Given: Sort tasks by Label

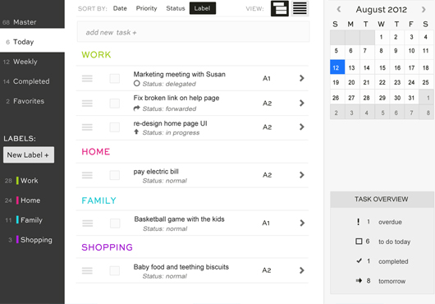Looking at the screenshot, I should [x=203, y=8].
